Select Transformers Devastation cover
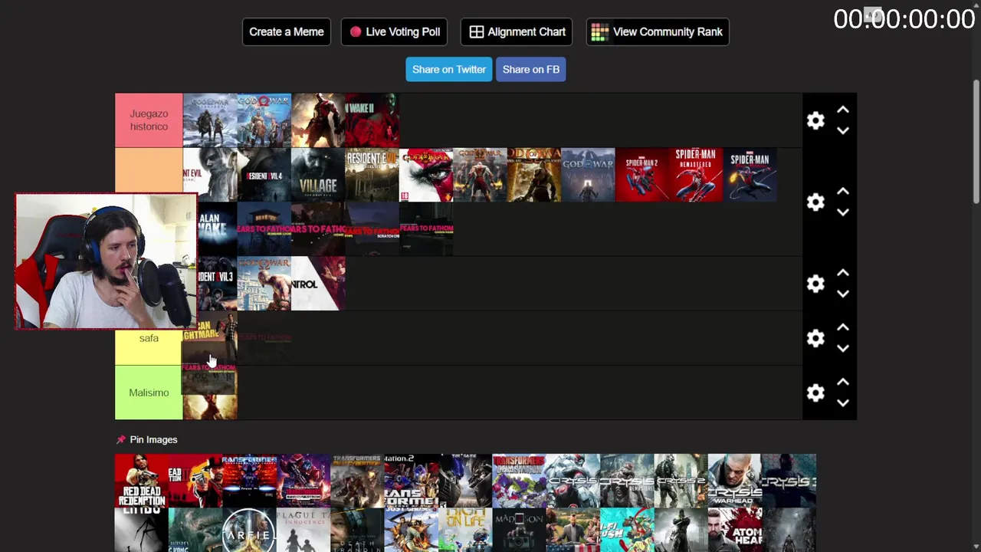 click(519, 480)
